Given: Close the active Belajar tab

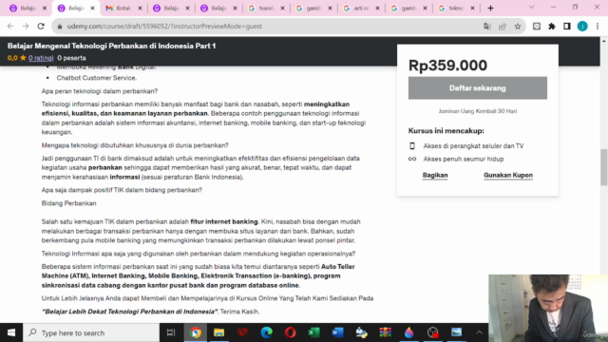Looking at the screenshot, I should point(92,9).
